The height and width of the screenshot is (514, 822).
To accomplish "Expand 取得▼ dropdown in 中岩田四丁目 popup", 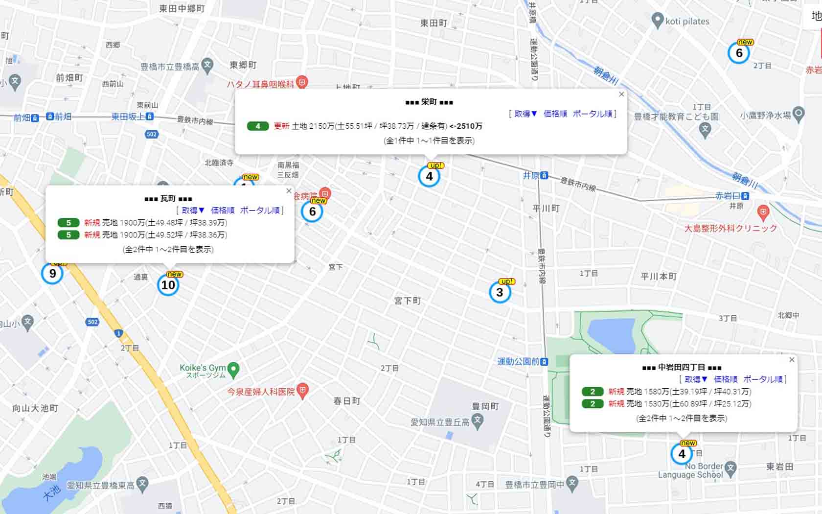I will coord(696,379).
